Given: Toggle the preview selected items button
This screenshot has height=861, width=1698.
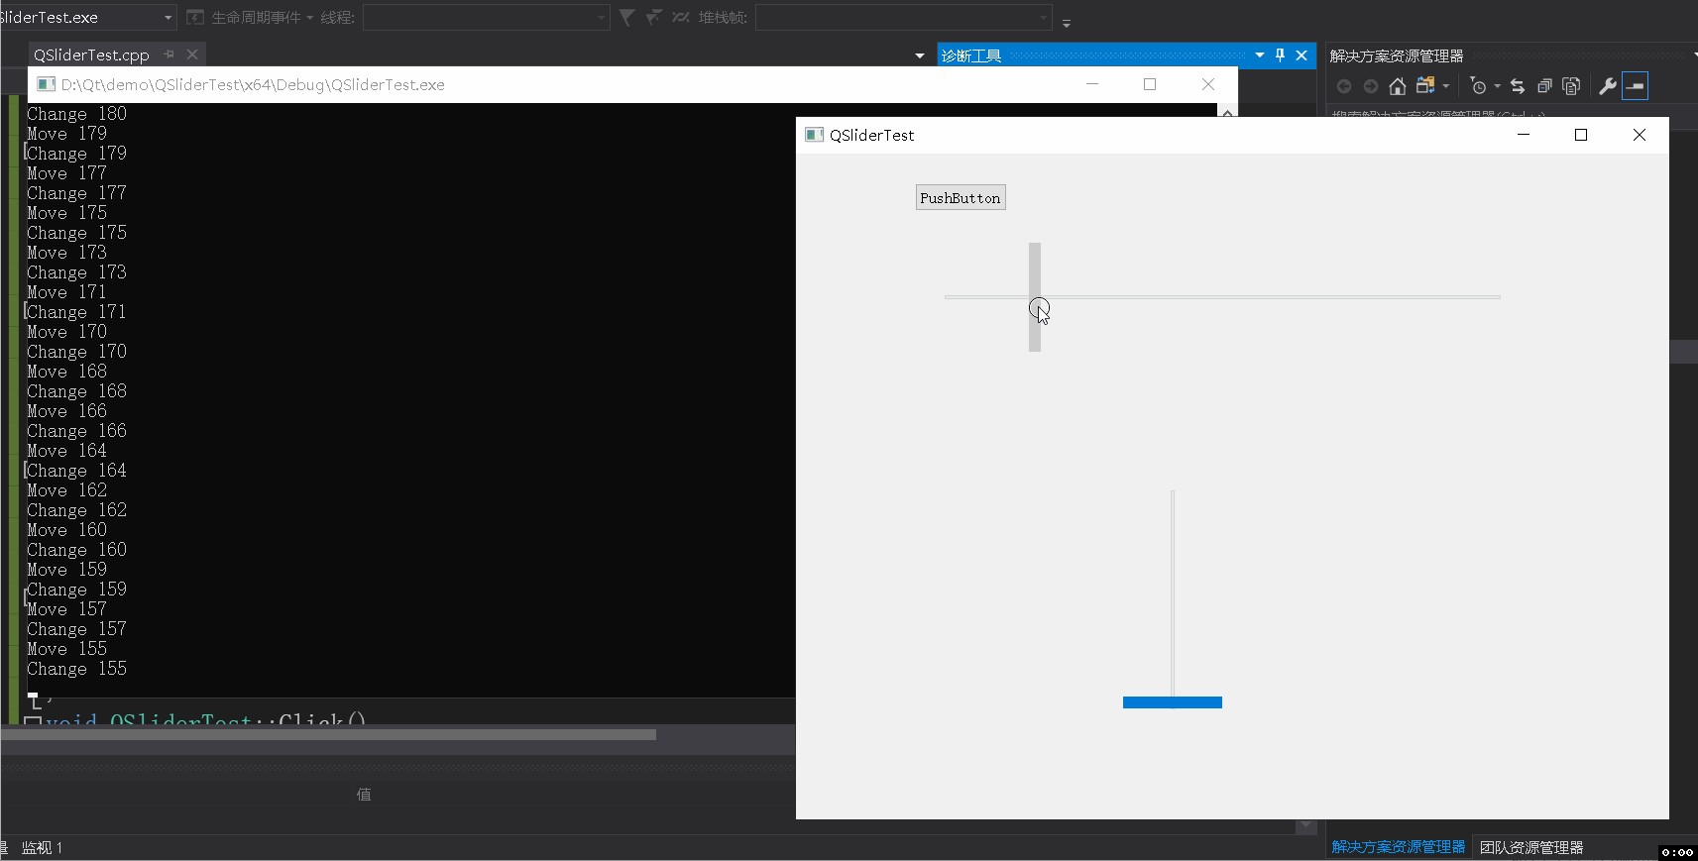Looking at the screenshot, I should point(1636,86).
